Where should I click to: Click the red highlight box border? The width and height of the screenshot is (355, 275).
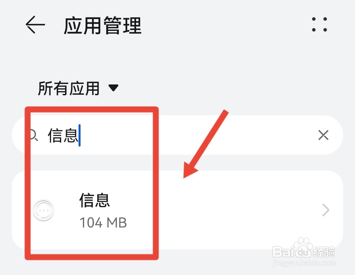(x=91, y=109)
